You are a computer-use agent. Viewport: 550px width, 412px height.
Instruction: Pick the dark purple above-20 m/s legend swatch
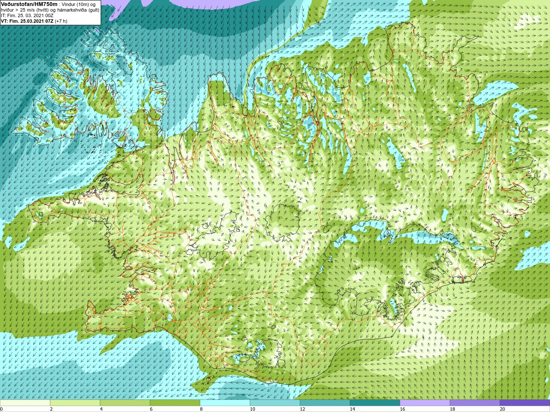(525, 403)
